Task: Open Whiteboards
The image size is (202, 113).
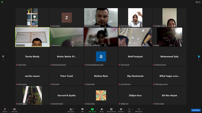Action: point(139,110)
